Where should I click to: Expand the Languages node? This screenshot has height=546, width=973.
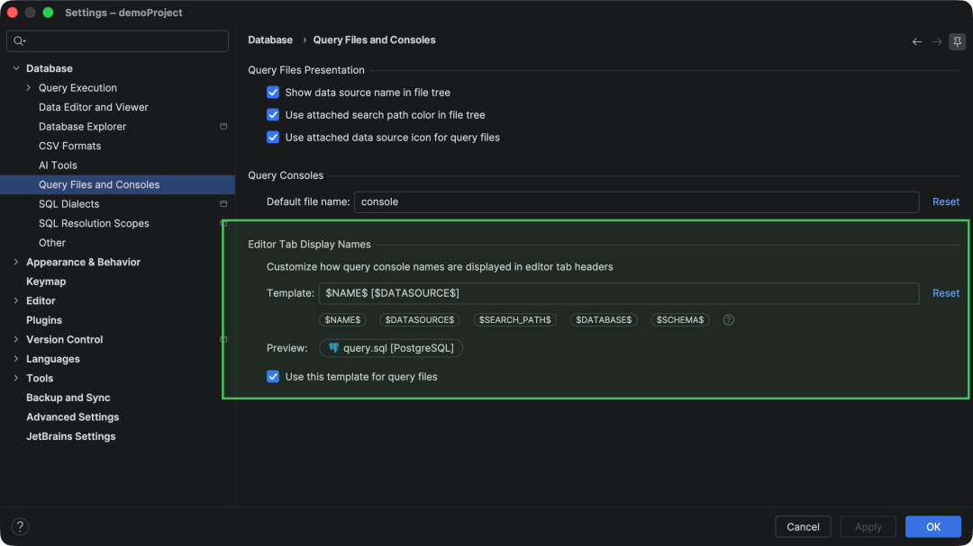16,359
